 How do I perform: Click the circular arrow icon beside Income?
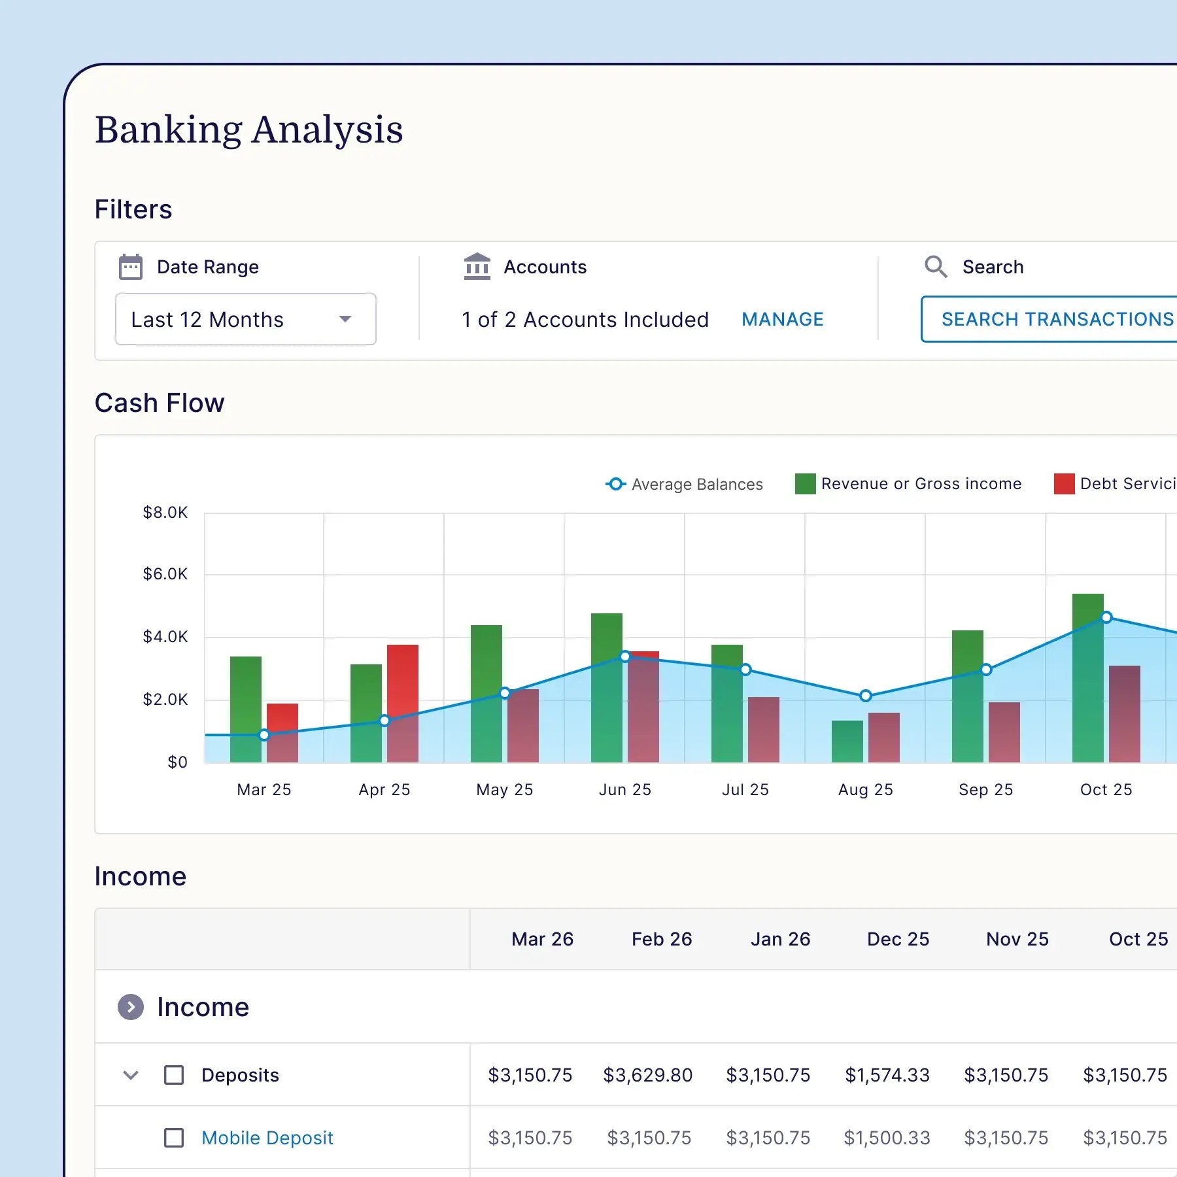point(132,1007)
